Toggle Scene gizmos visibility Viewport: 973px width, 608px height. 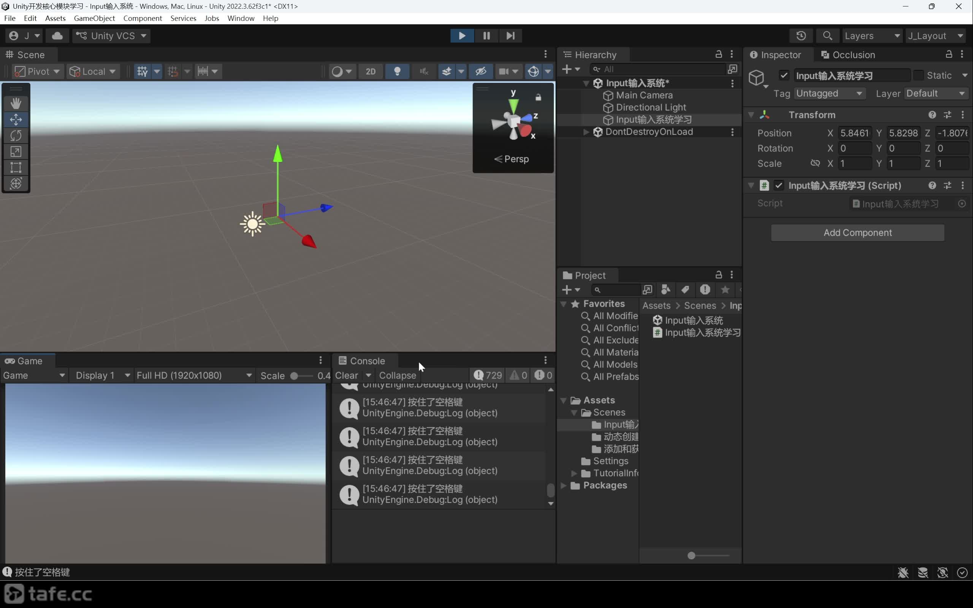coord(533,71)
